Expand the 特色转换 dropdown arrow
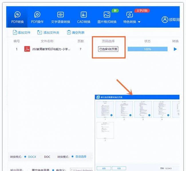The image size is (186, 171). tap(139, 22)
